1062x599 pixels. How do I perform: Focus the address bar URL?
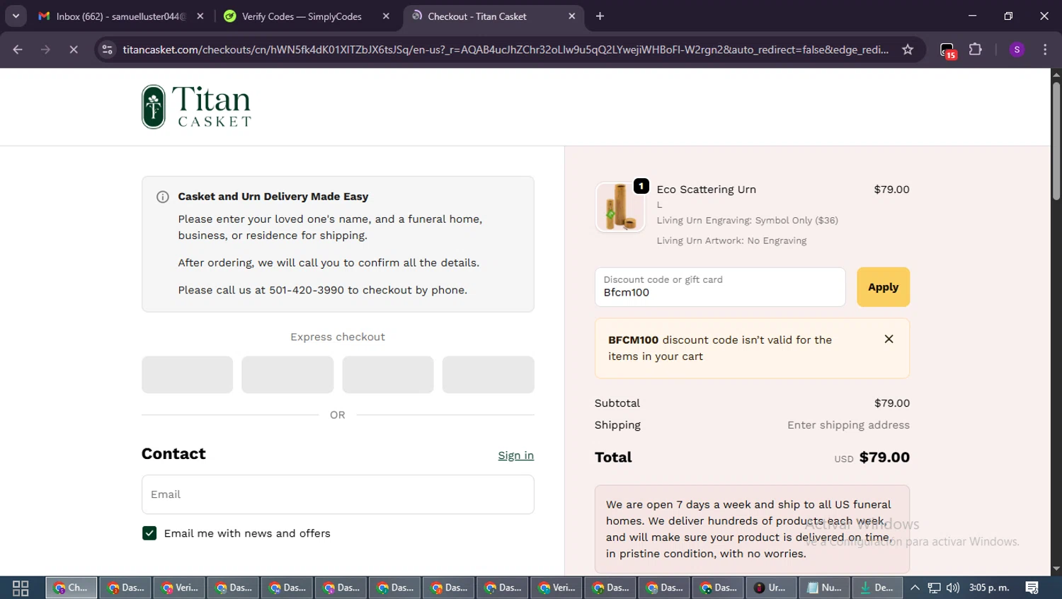click(x=506, y=50)
